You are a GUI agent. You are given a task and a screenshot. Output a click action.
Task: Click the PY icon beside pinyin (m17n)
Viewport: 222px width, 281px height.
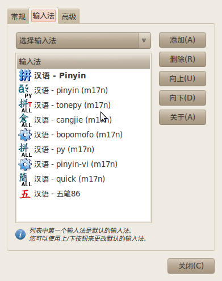pyautogui.click(x=25, y=91)
